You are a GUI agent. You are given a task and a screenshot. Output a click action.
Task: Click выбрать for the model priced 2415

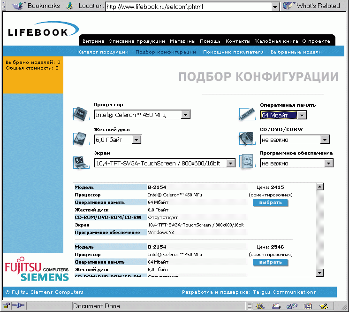271,203
